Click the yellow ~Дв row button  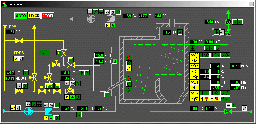pyautogui.click(x=195, y=82)
